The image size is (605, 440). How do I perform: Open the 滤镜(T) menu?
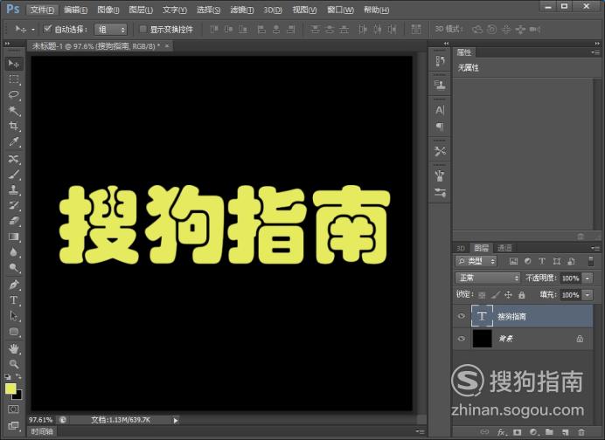(242, 10)
